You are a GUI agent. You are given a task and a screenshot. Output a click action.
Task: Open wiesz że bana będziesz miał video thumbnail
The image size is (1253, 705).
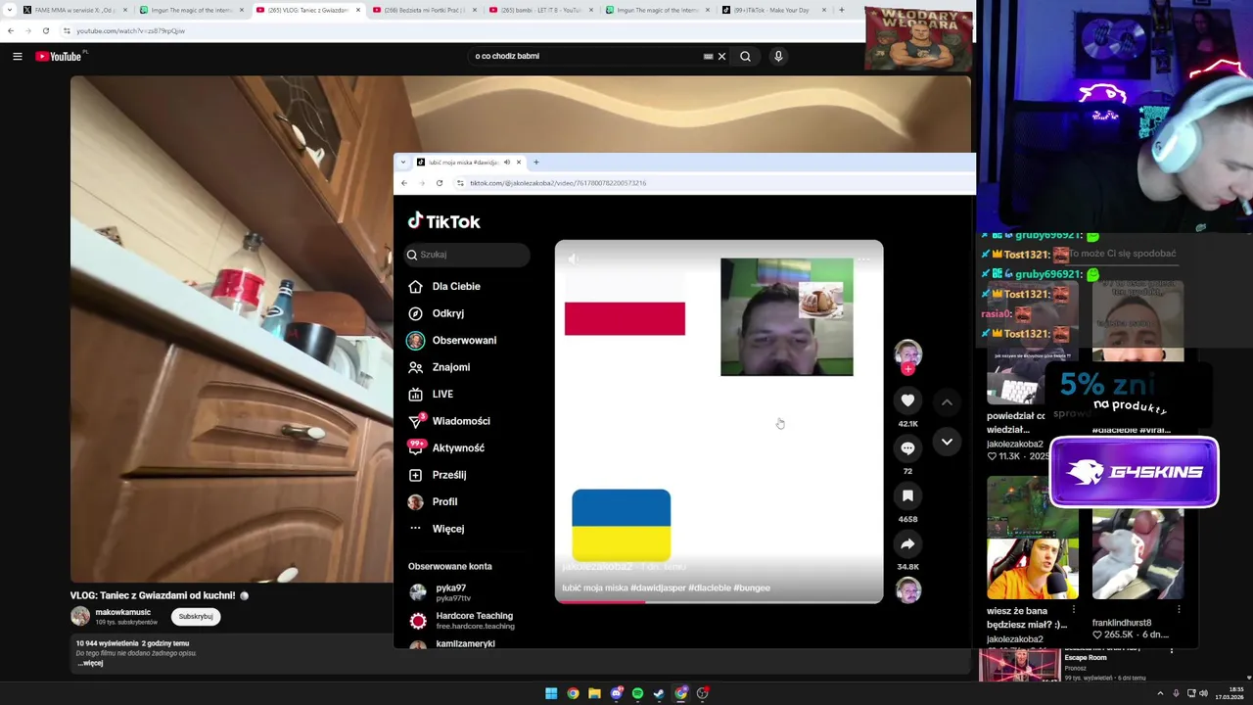[1033, 538]
